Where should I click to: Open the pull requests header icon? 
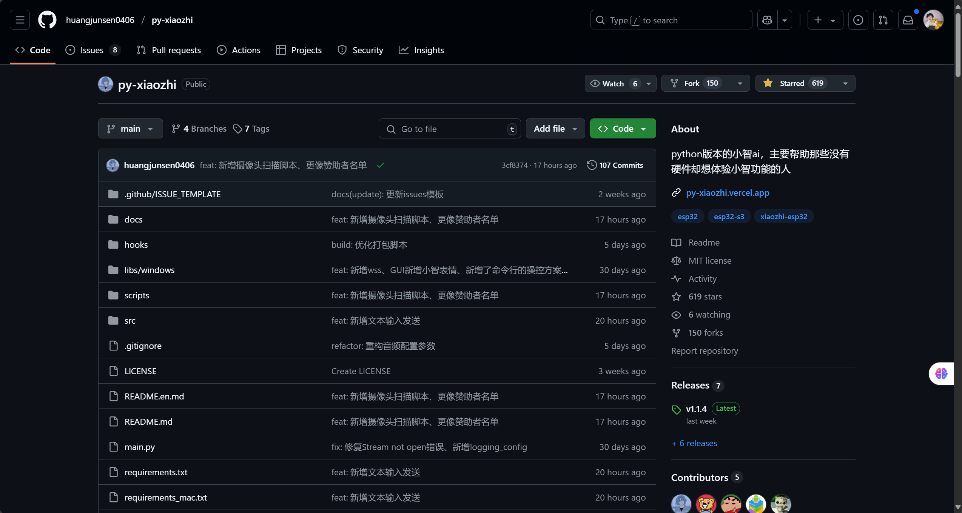pos(883,20)
